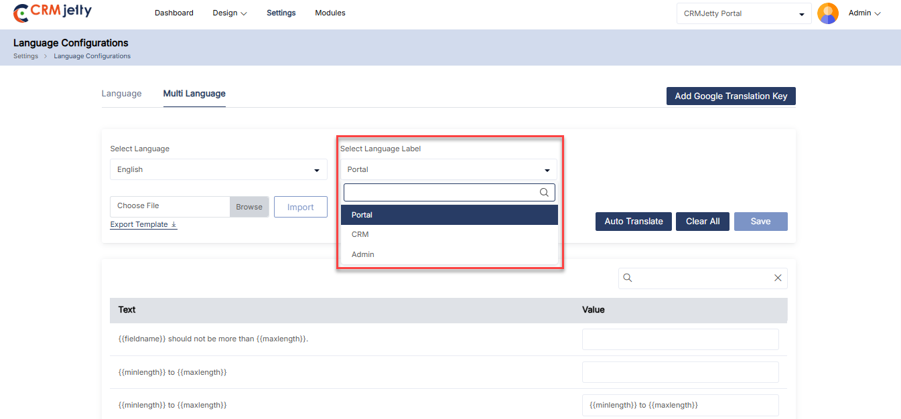Collapse the Select Language Label dropdown
The width and height of the screenshot is (901, 419).
pos(448,169)
